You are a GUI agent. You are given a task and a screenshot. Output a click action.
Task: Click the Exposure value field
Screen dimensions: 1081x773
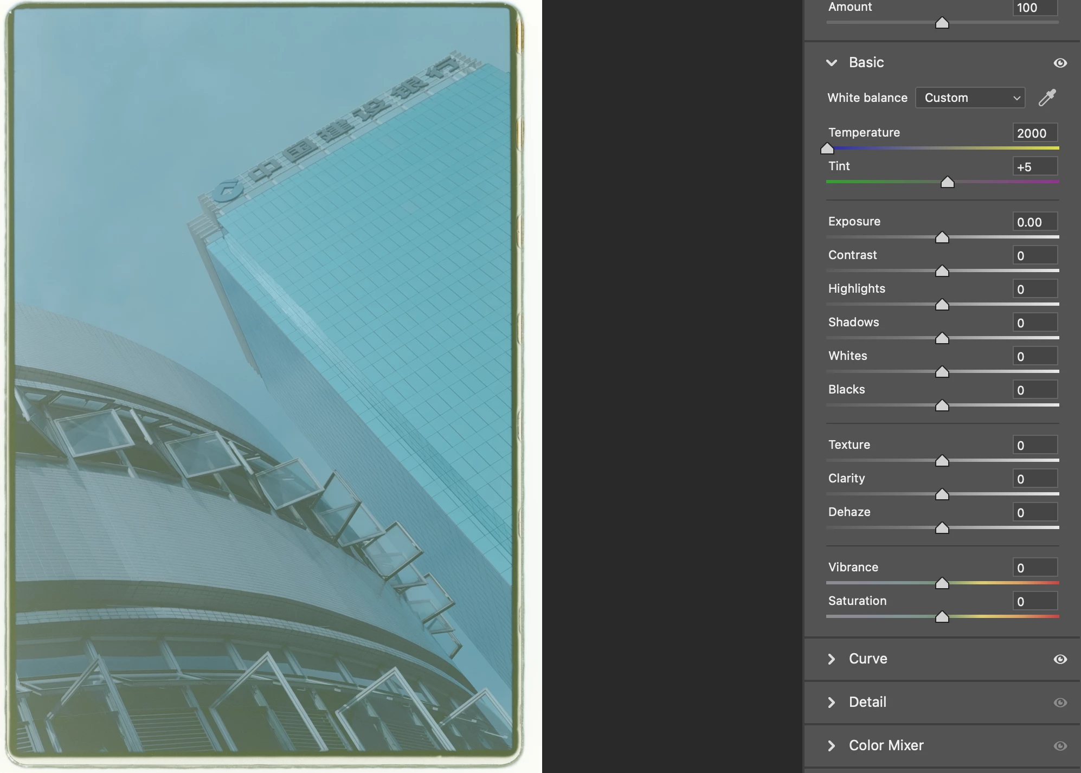pyautogui.click(x=1034, y=222)
